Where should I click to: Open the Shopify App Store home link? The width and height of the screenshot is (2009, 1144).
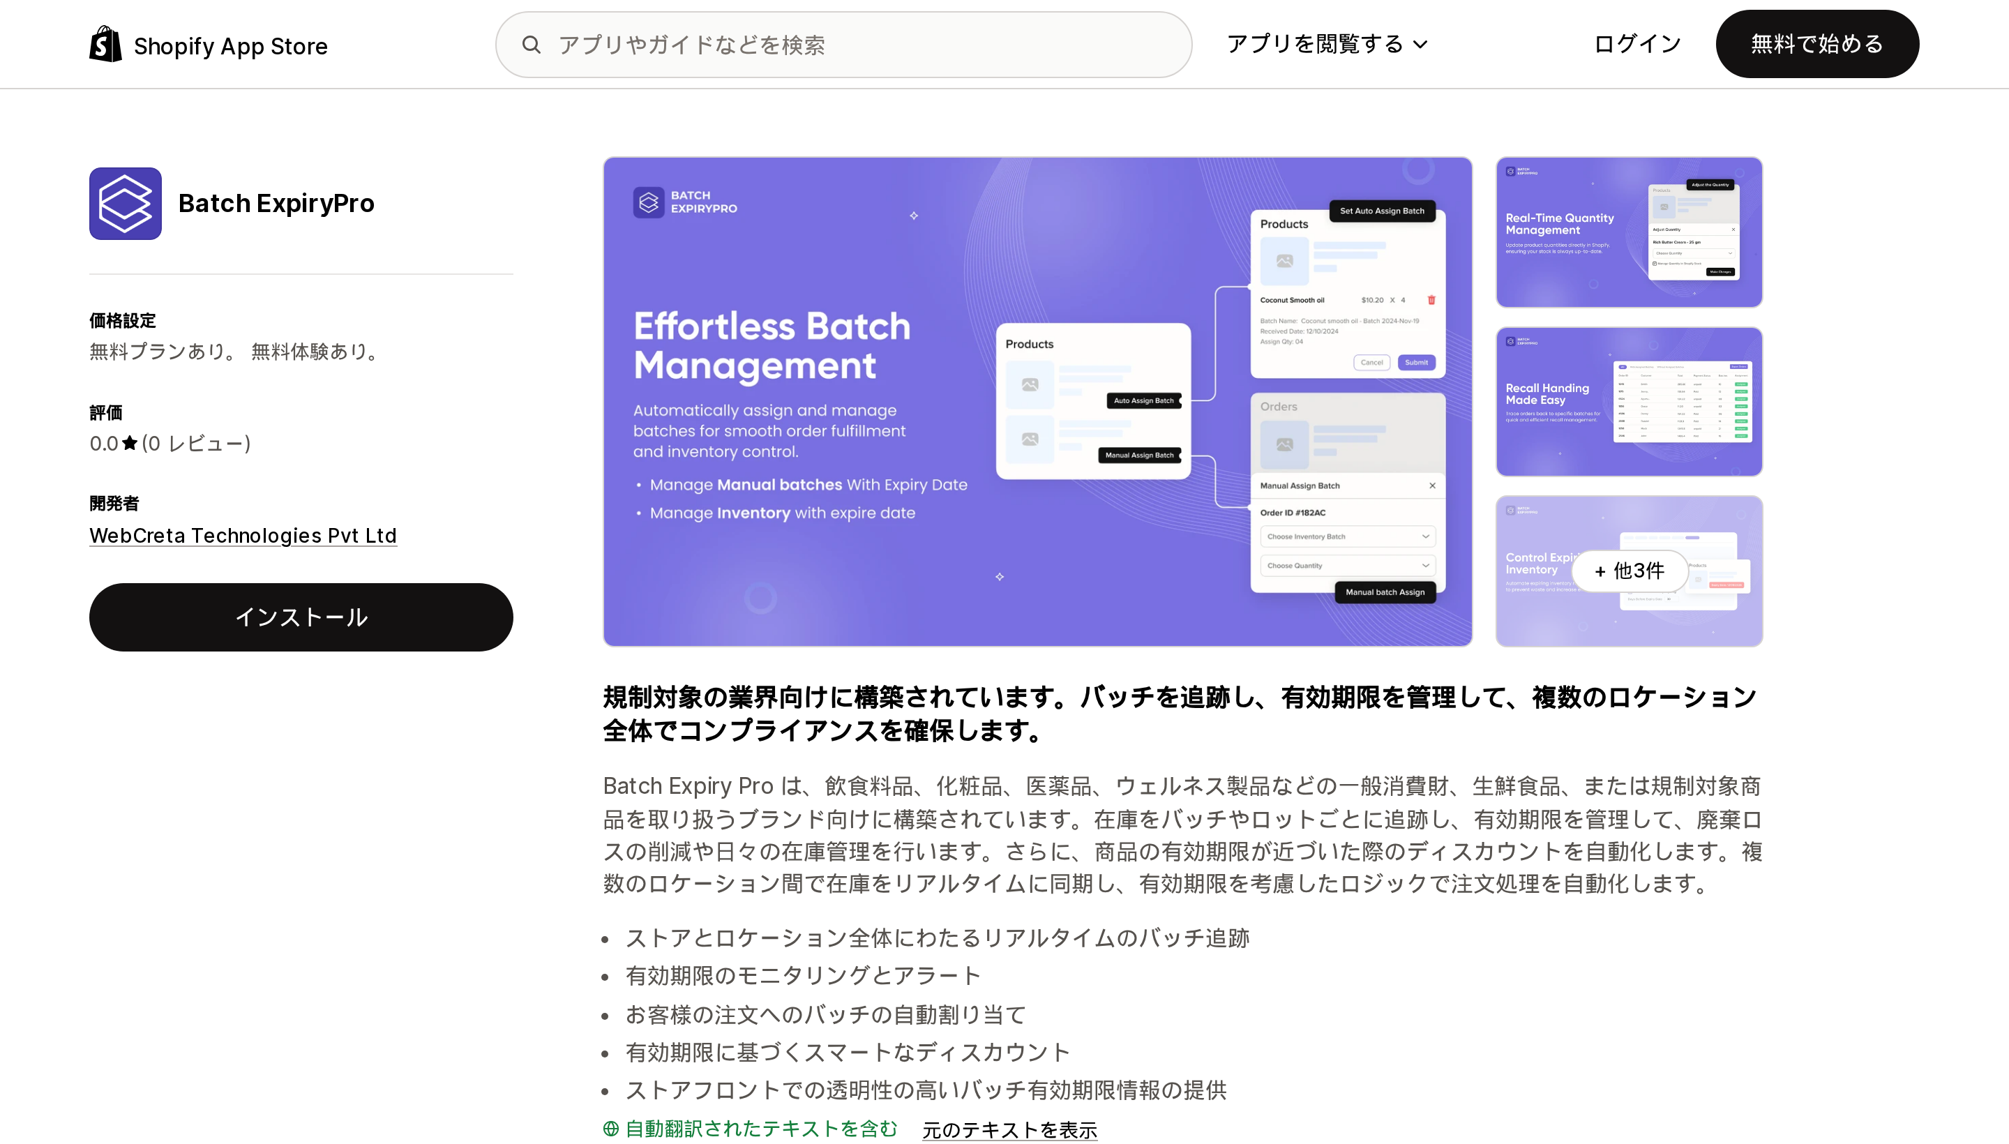click(x=208, y=45)
